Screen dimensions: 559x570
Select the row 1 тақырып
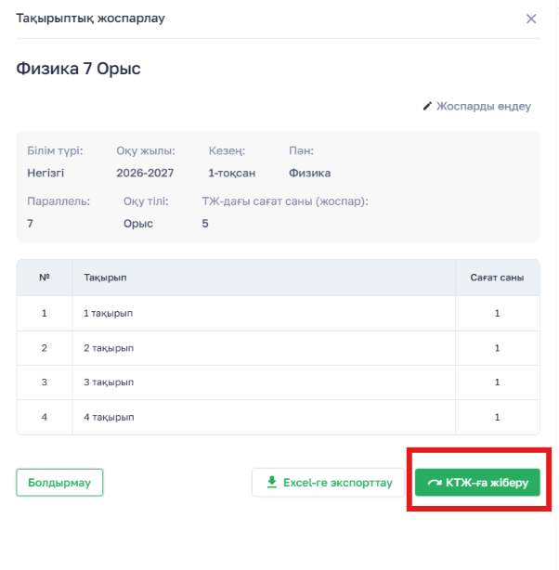(x=279, y=314)
